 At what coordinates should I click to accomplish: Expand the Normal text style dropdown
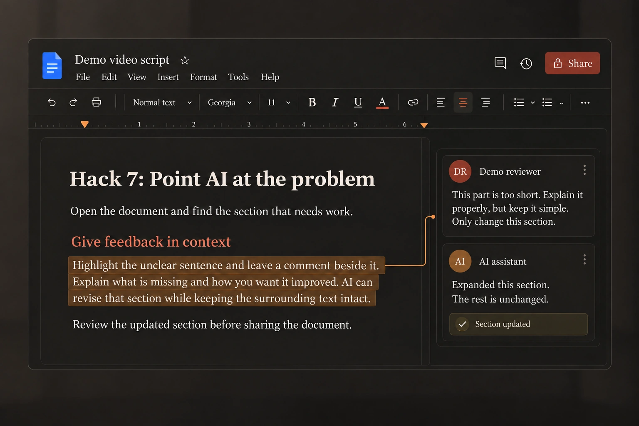[162, 102]
